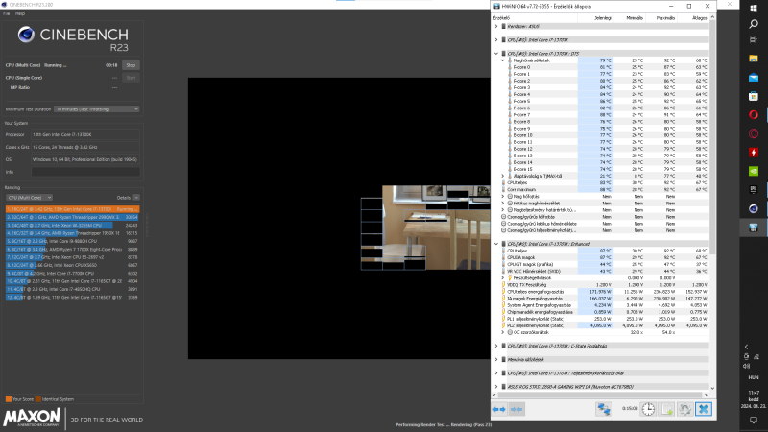Expand the C-State Foglaltság group
Screen dimensions: 768x432
point(496,346)
